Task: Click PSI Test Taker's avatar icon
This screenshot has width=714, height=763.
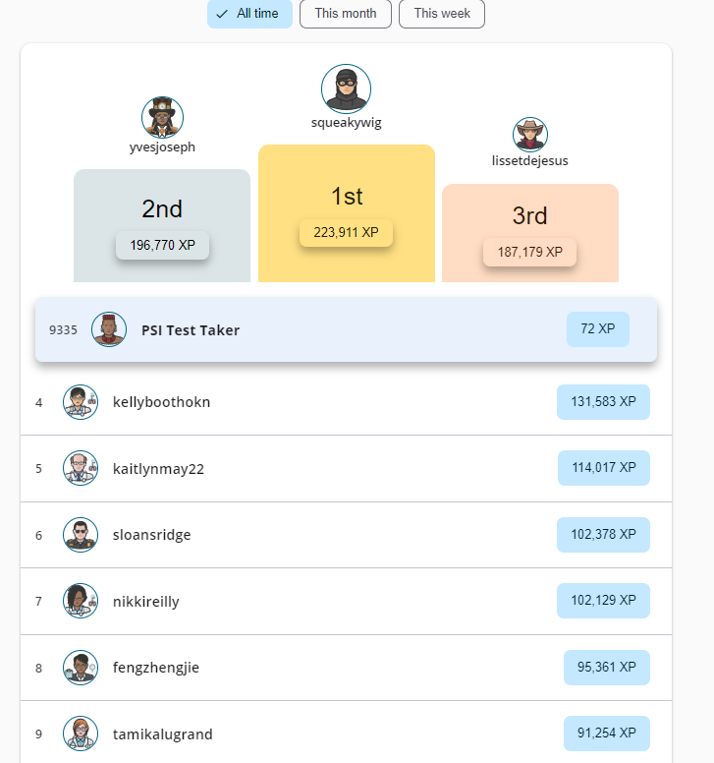Action: (x=109, y=329)
